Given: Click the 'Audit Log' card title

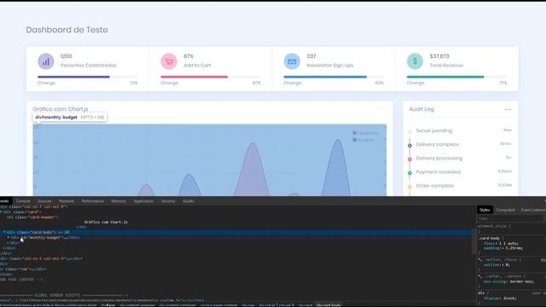Looking at the screenshot, I should coord(421,109).
